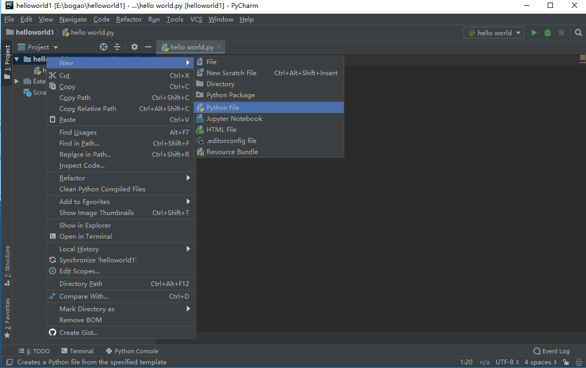Toggle the read-only lock icon in status bar
This screenshot has width=586, height=368.
point(566,362)
